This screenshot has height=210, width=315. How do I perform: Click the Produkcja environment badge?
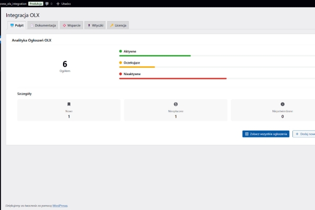click(x=36, y=4)
